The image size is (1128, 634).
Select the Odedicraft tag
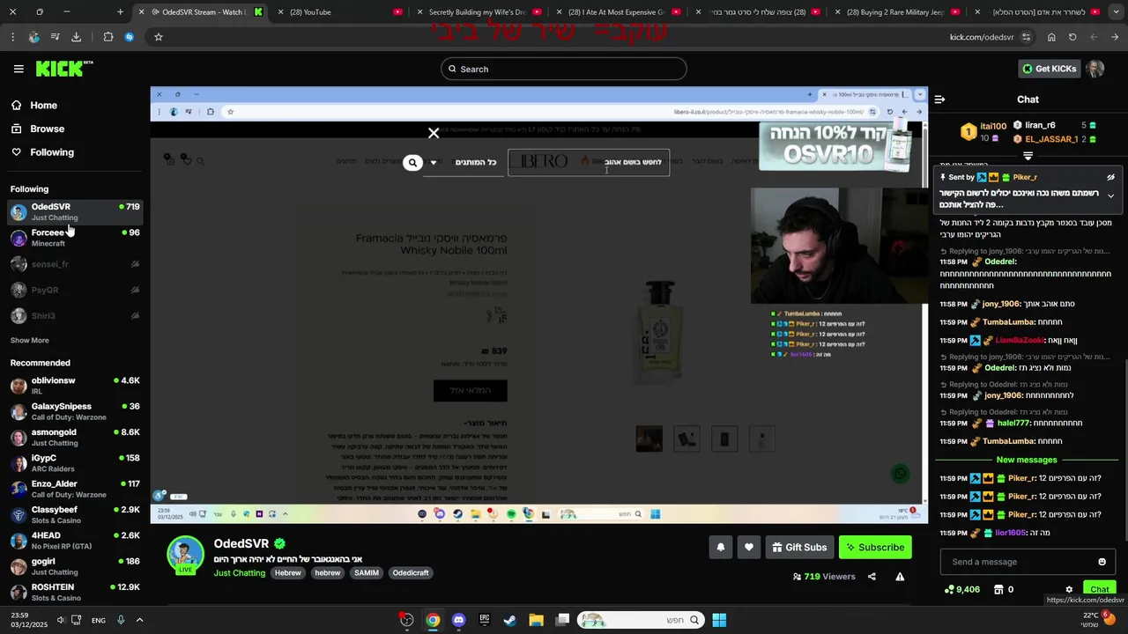click(411, 573)
